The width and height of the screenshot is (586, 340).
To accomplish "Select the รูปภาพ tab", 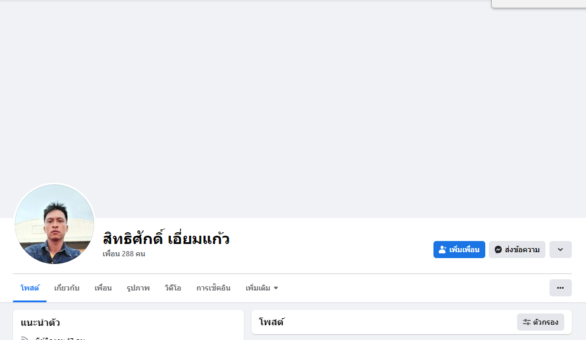I will coord(138,288).
